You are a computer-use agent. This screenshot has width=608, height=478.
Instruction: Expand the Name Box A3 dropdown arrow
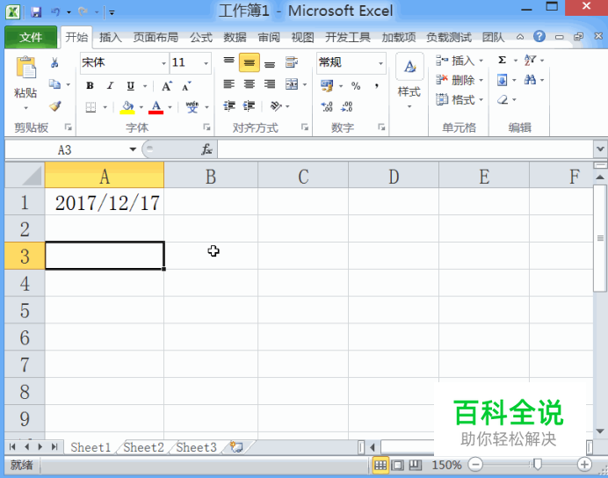[133, 149]
